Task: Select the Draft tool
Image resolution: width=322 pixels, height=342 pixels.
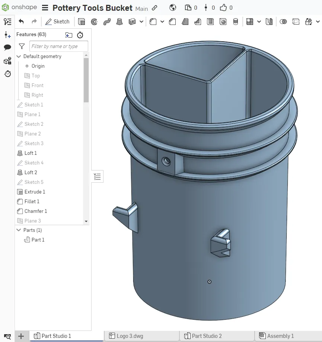Action: 185,22
